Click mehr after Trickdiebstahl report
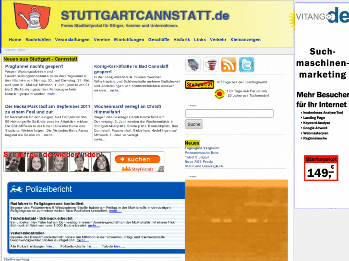The image size is (349, 261). 94,226
